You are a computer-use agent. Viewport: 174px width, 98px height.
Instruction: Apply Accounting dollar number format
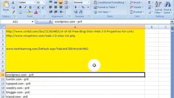point(76,7)
